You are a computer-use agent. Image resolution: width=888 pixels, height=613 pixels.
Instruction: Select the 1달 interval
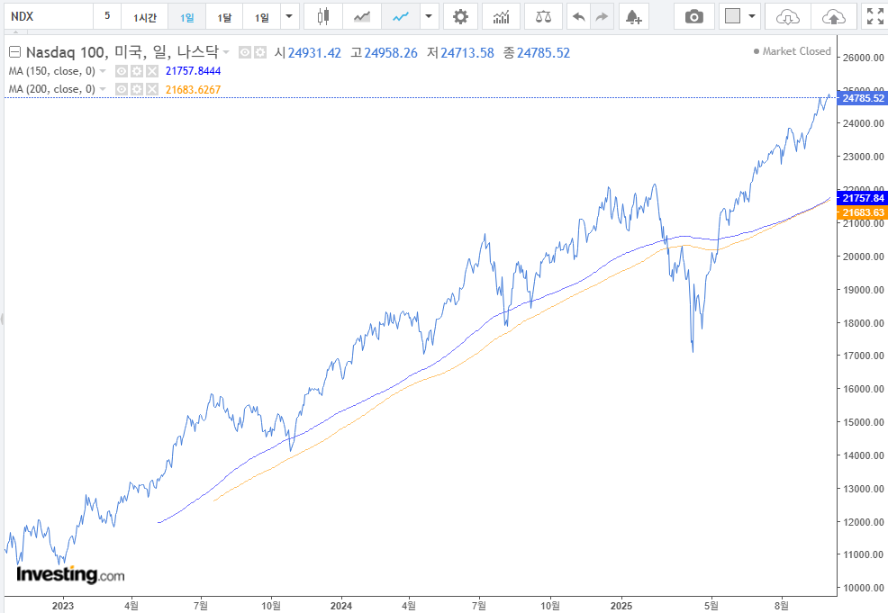click(224, 16)
